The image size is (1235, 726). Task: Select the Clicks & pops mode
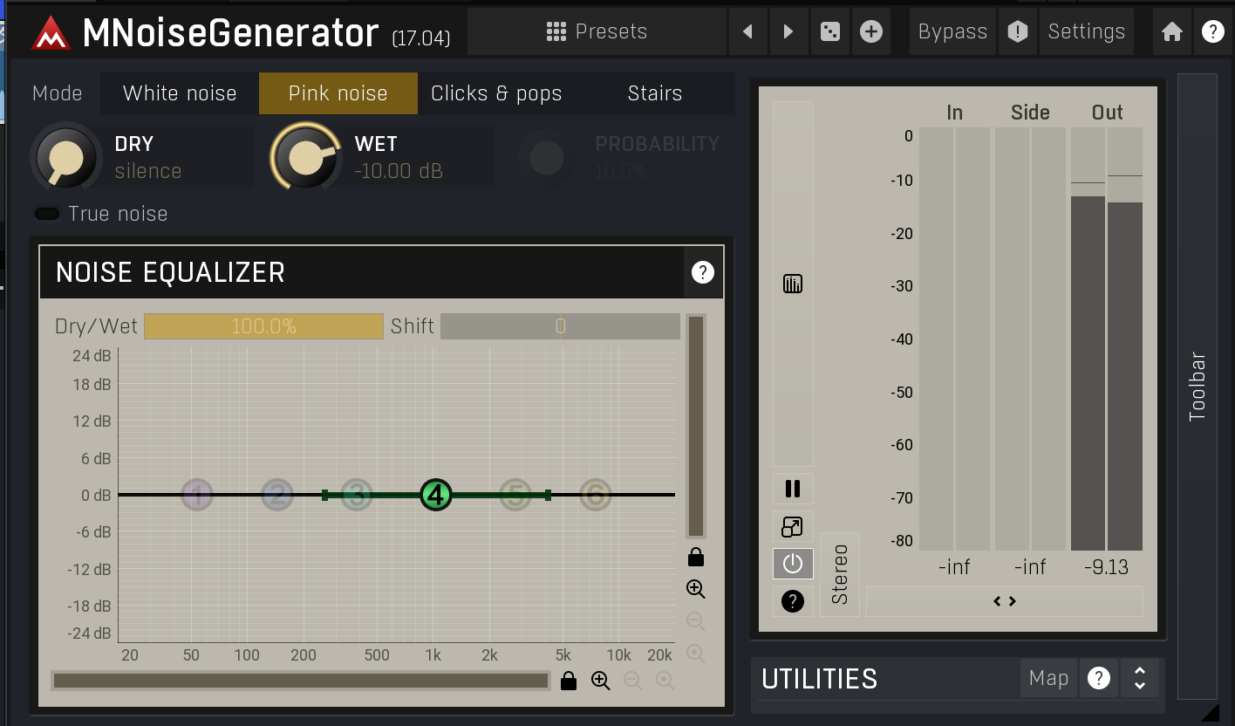tap(496, 93)
